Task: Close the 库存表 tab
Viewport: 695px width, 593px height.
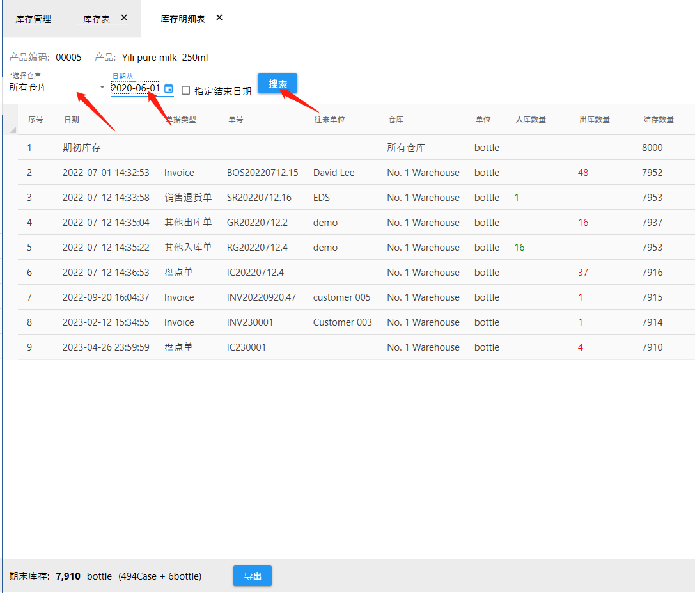Action: click(124, 18)
